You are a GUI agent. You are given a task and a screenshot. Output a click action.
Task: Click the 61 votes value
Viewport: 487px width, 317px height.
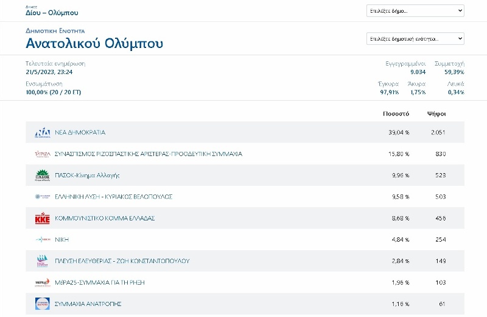pyautogui.click(x=443, y=304)
